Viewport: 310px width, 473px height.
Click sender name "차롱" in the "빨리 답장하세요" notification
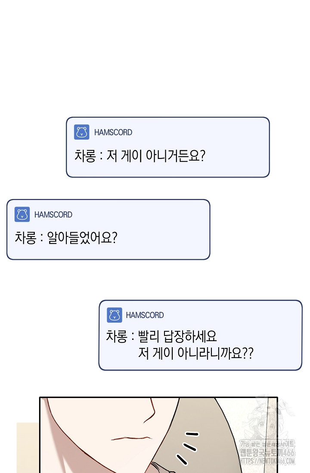pyautogui.click(x=116, y=336)
